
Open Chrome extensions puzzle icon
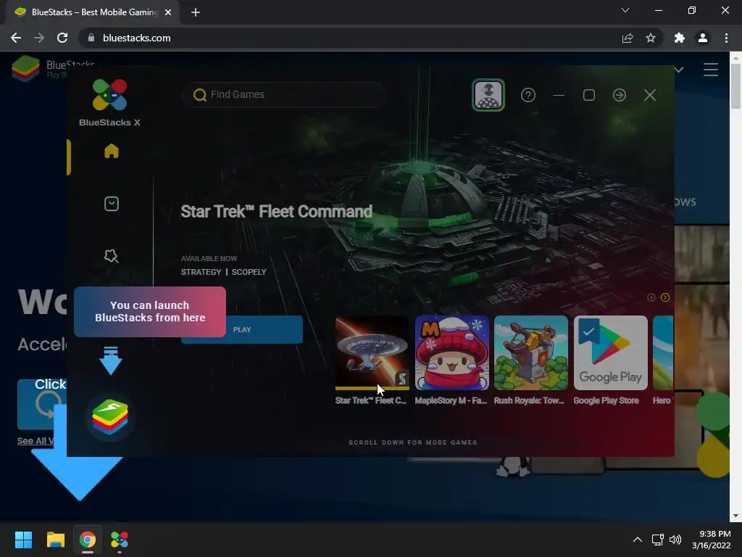679,38
